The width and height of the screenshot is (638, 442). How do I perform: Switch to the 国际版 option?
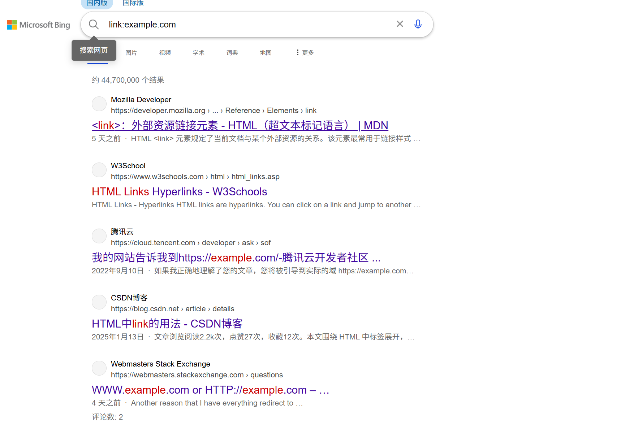[x=133, y=3]
